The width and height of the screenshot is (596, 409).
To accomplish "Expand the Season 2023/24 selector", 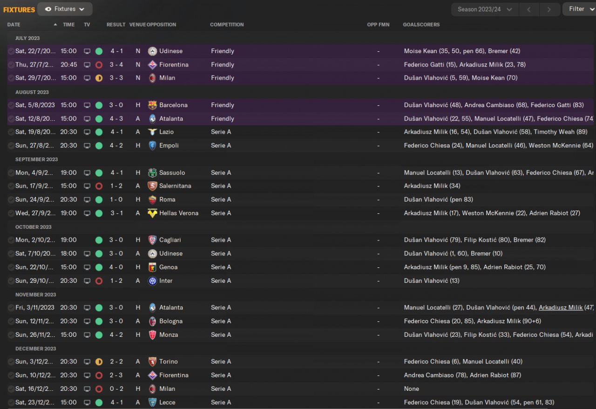I will (x=484, y=9).
